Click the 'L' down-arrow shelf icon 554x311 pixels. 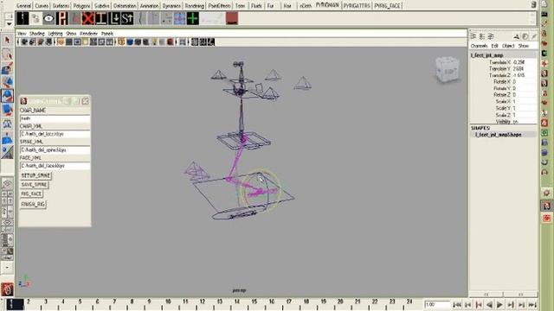tap(114, 18)
